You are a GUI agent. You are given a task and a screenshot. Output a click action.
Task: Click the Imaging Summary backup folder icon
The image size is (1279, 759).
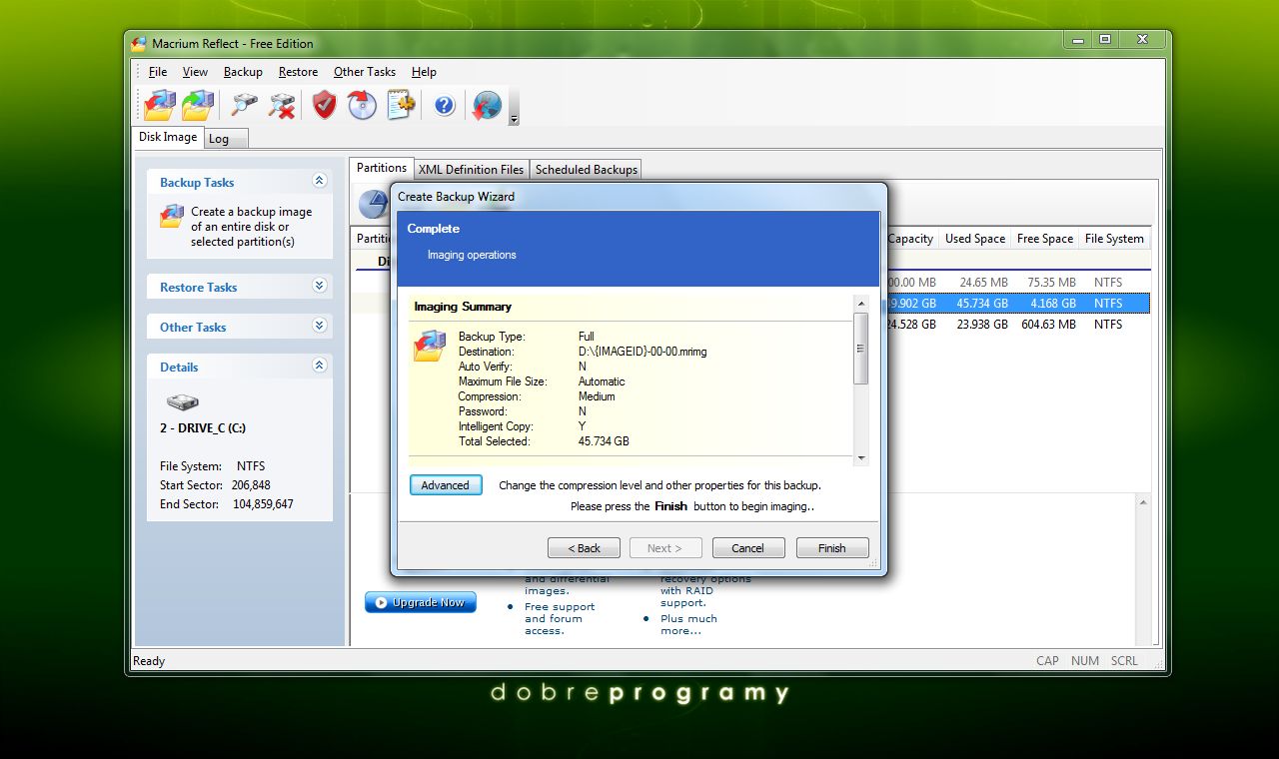[x=430, y=346]
